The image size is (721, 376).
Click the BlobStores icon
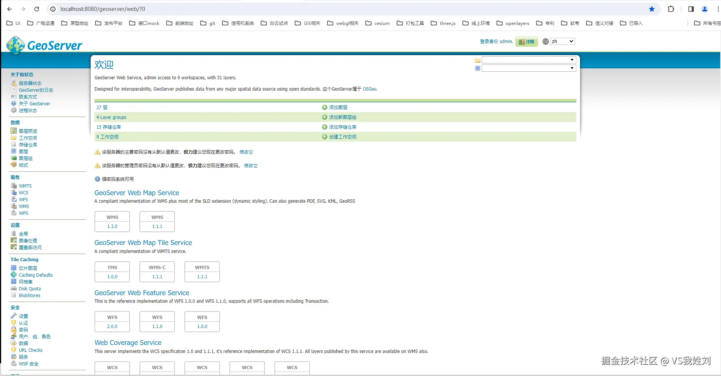coord(14,295)
